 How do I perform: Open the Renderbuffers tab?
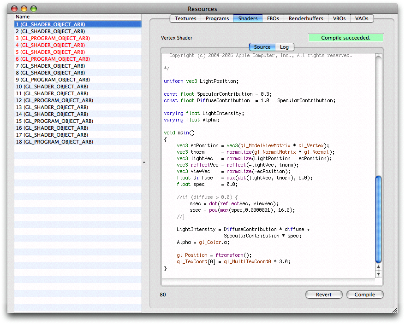point(306,18)
